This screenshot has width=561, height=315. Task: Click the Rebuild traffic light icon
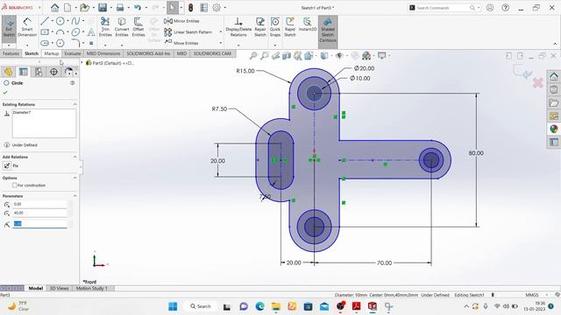tap(191, 8)
